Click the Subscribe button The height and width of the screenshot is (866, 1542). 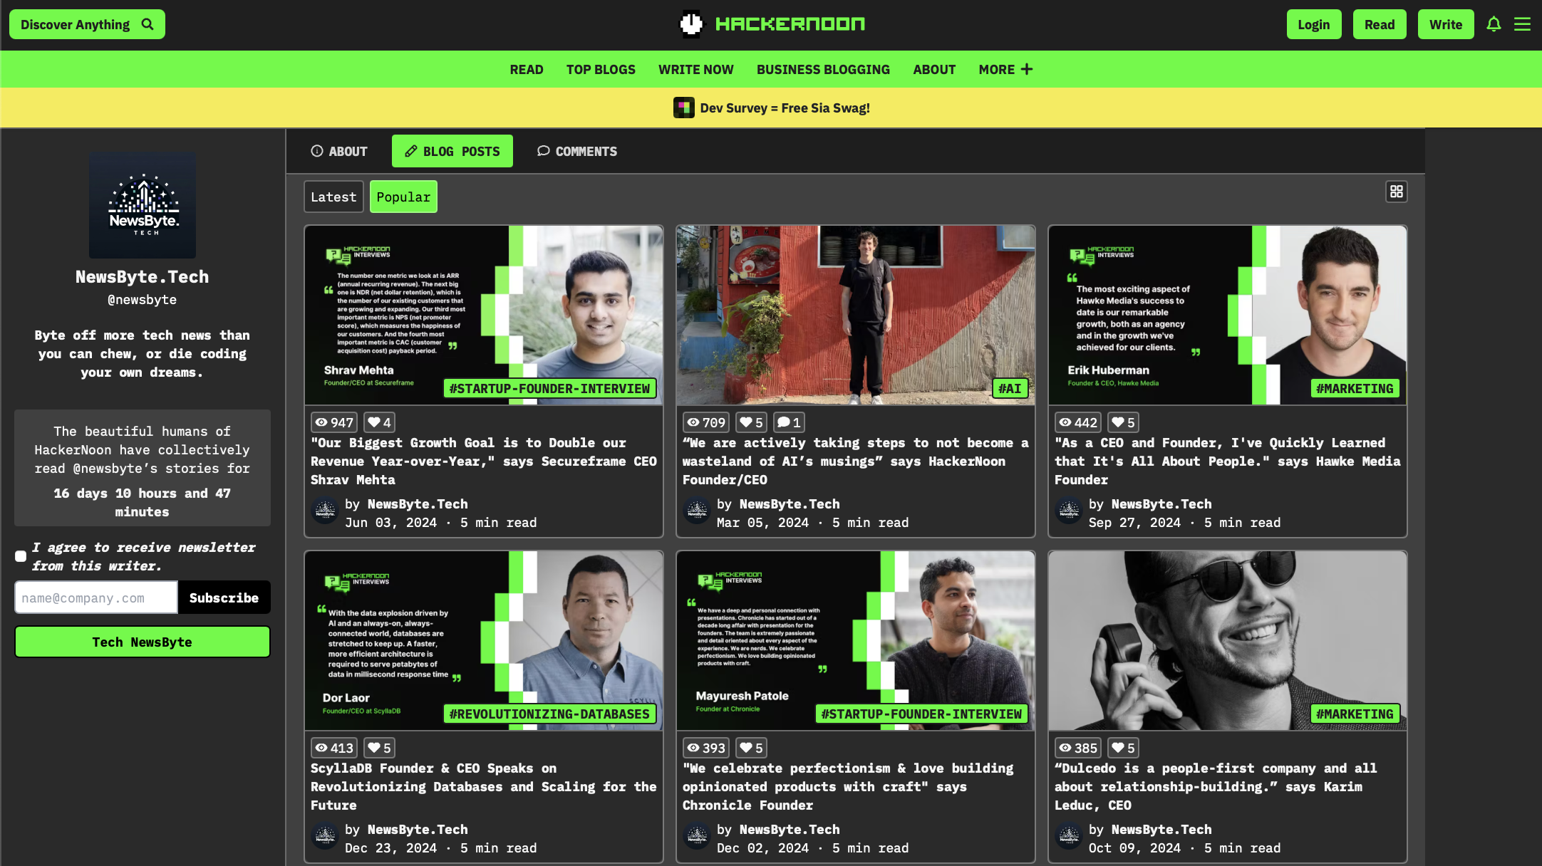(x=224, y=598)
